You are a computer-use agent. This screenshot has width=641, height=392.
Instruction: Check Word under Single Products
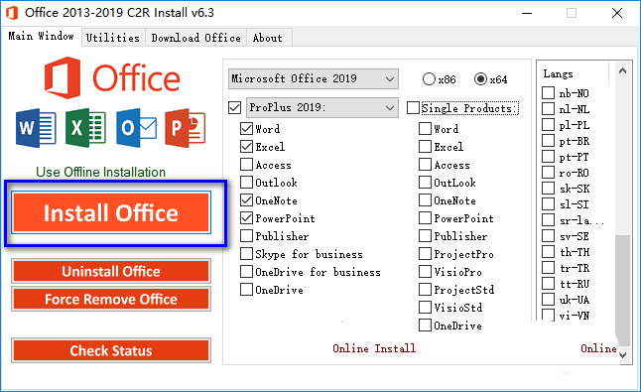click(x=425, y=129)
